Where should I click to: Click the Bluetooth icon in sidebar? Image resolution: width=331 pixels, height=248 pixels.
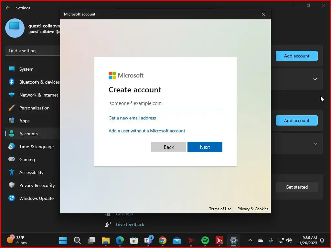pos(12,82)
